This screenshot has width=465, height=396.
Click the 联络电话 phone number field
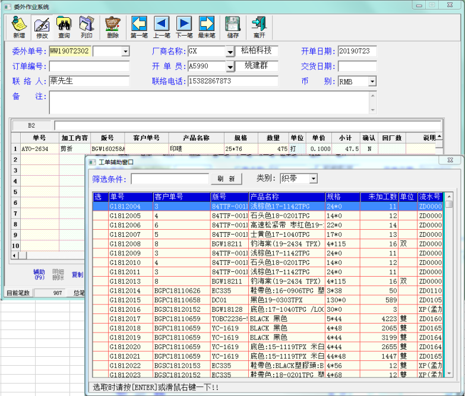coord(233,81)
